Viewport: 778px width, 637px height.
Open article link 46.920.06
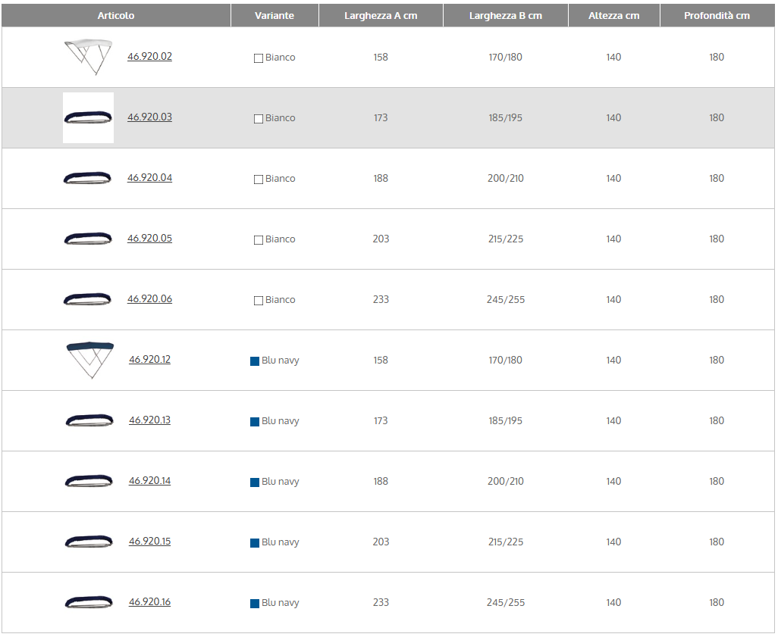[149, 299]
